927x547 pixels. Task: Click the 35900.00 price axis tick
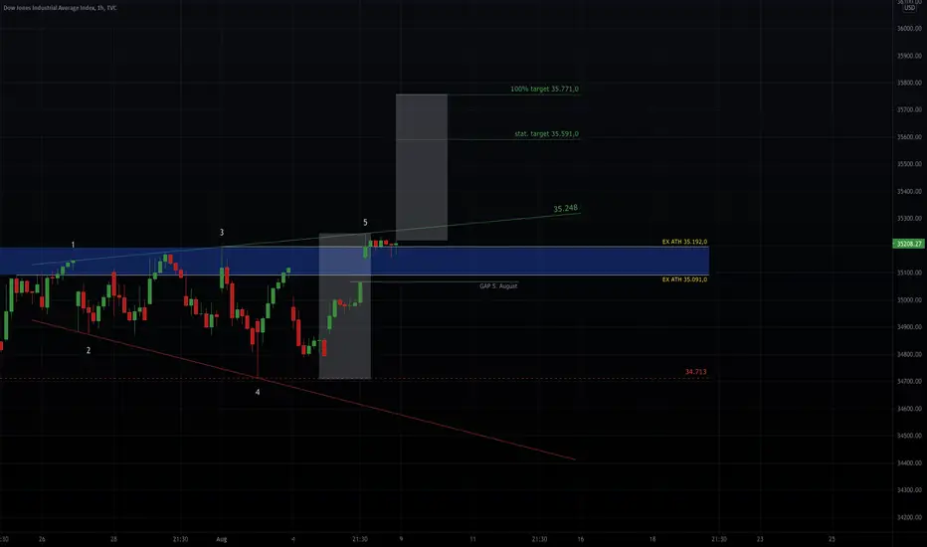[909, 56]
